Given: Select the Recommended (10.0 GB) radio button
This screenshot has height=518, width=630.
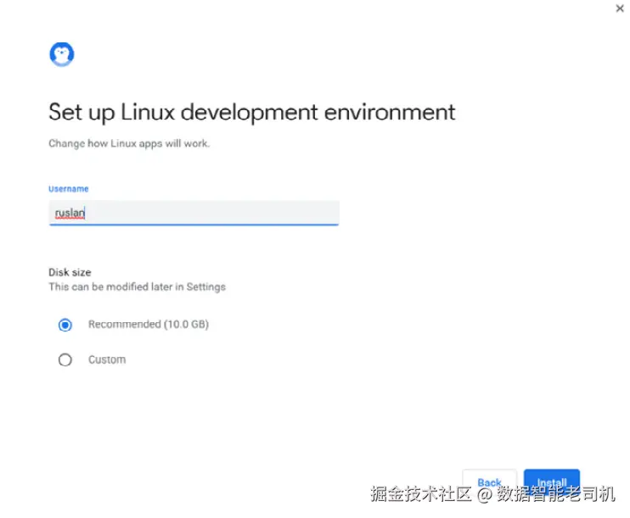Looking at the screenshot, I should coord(65,325).
